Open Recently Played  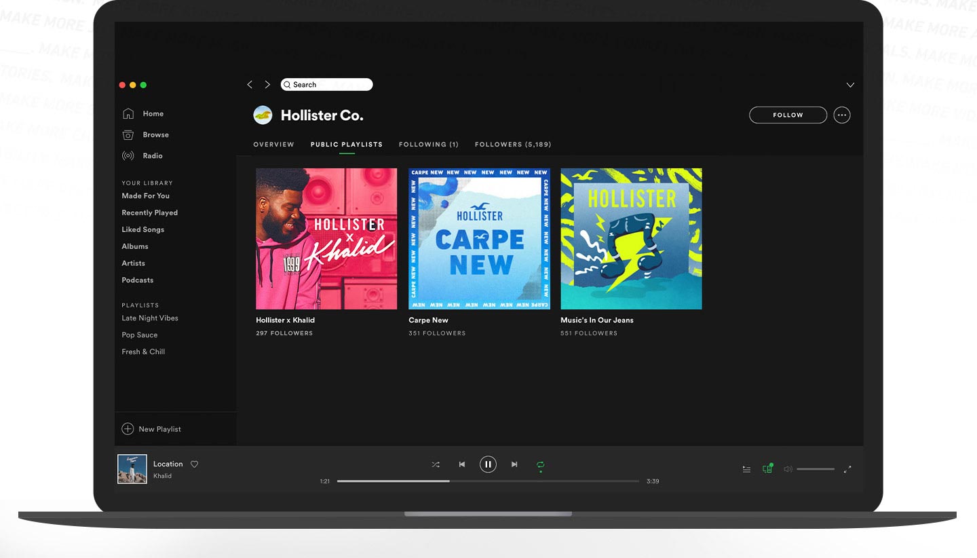point(150,213)
